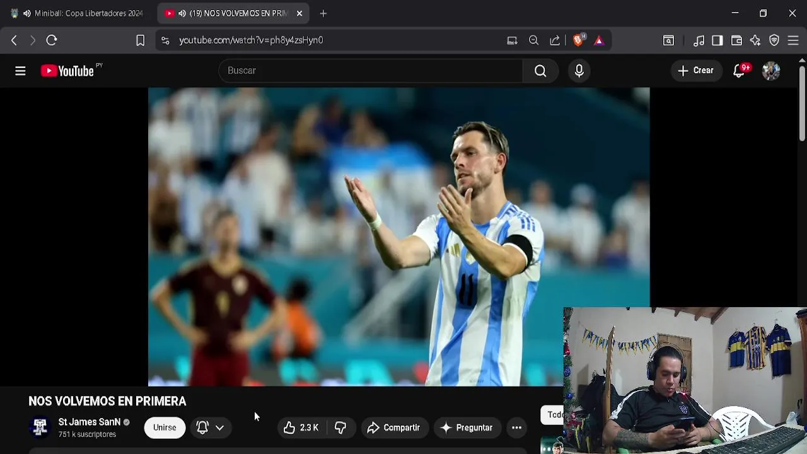Start voice search with the microphone
Screen dimensions: 807x454
coord(579,71)
